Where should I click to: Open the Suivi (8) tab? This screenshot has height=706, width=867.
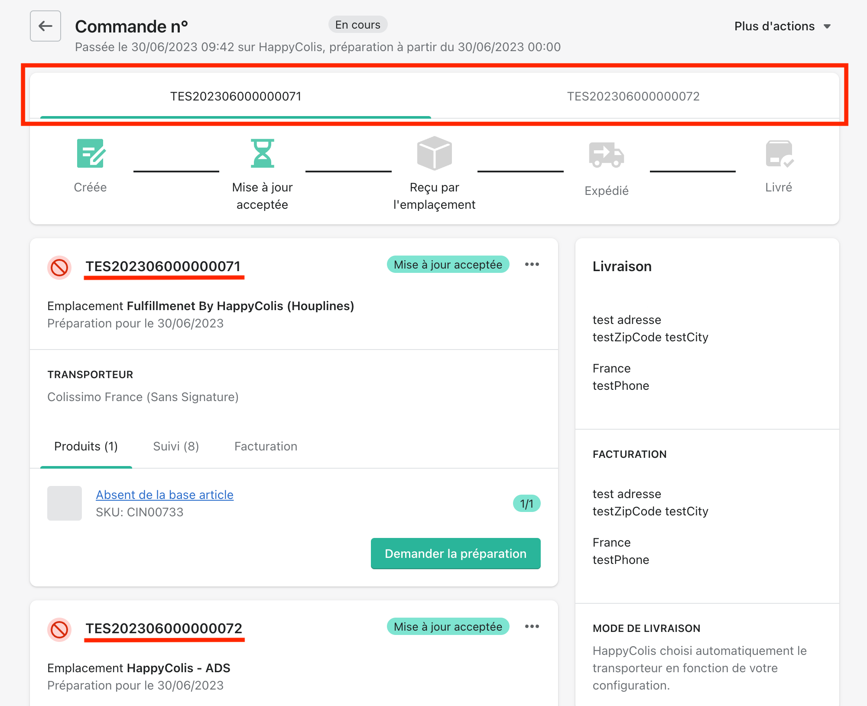[x=176, y=446]
